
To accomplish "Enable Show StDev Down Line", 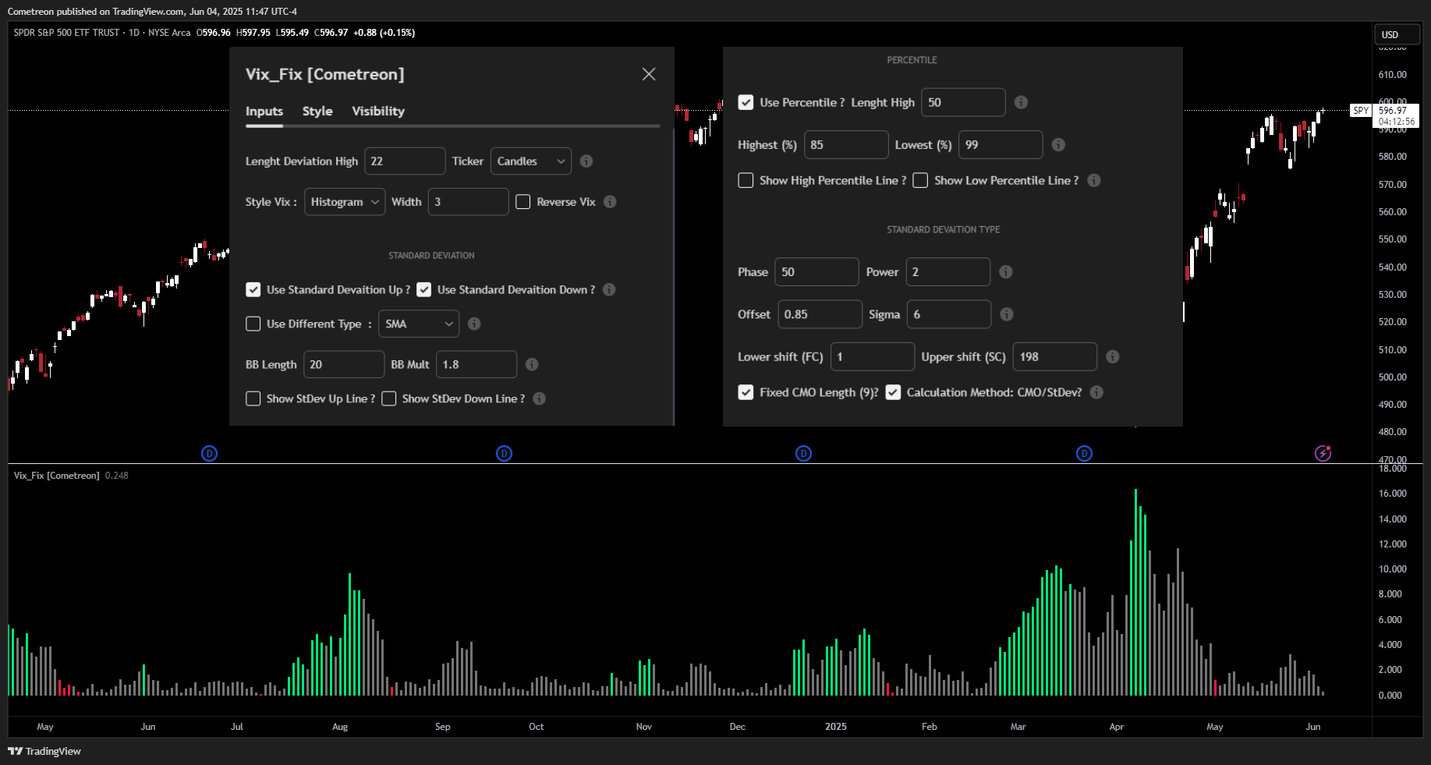I will [x=389, y=398].
